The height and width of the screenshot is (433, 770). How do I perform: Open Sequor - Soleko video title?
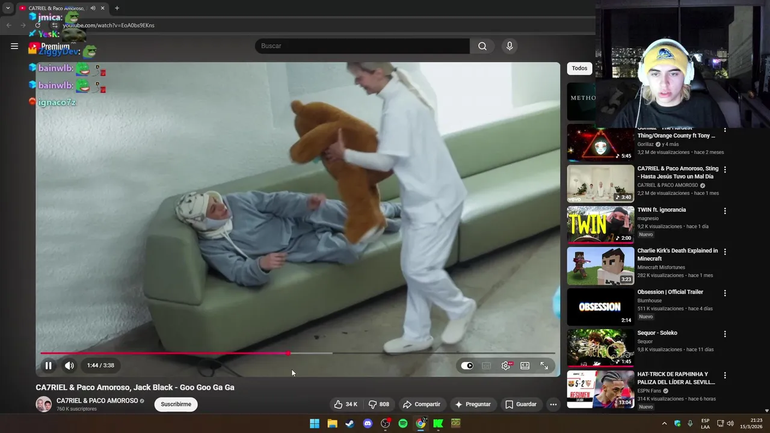(658, 333)
